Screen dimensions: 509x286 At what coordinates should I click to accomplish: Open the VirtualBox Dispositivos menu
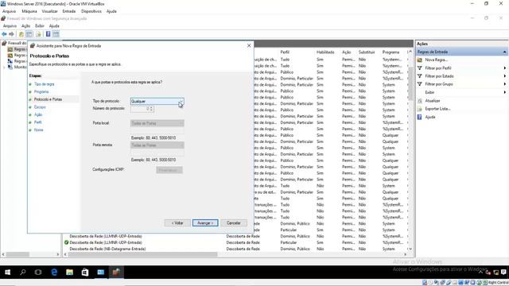click(x=91, y=11)
